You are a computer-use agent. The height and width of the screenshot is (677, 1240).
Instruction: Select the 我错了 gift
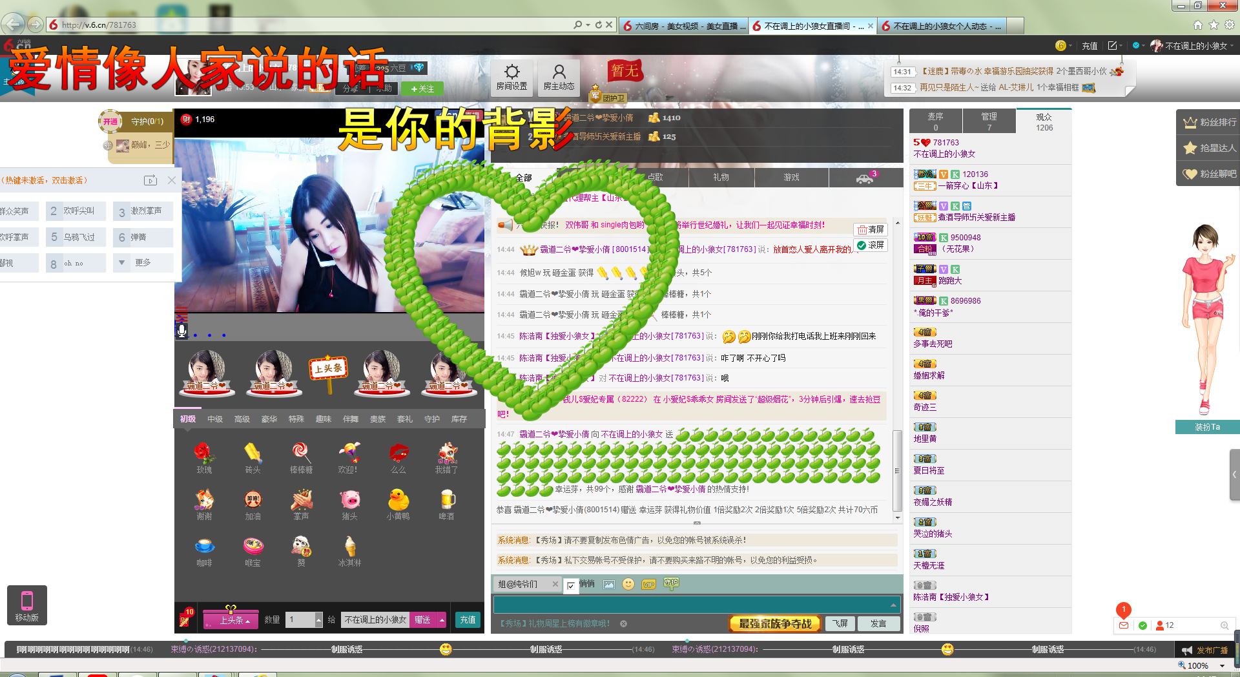tap(446, 458)
